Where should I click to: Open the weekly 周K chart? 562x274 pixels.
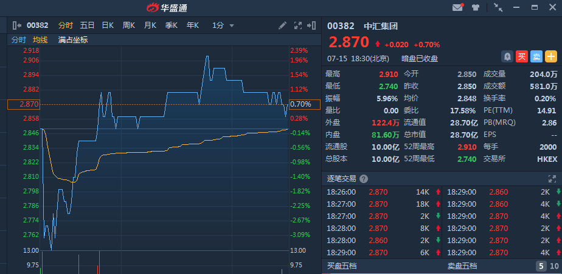tap(129, 25)
